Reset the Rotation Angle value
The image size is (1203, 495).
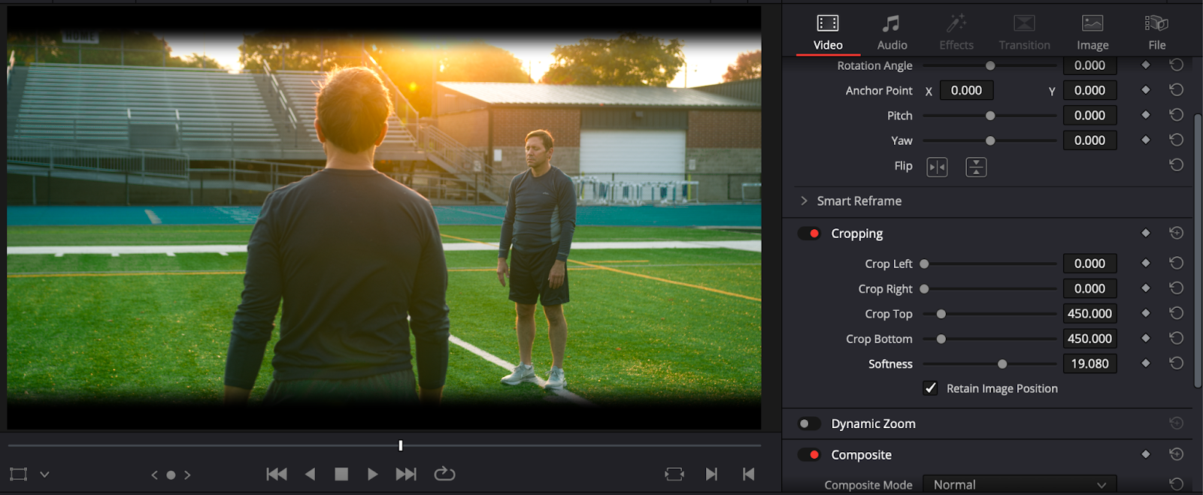[1177, 65]
